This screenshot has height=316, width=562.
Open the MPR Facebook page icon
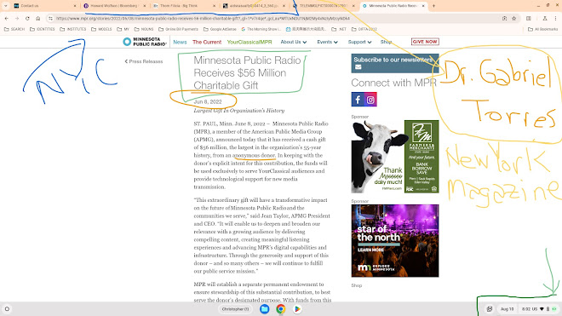click(358, 100)
